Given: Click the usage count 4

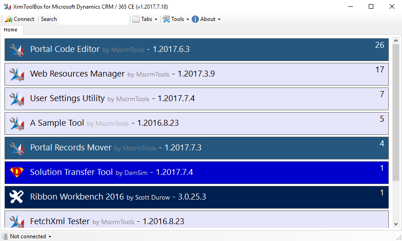Looking at the screenshot, I should (382, 144).
